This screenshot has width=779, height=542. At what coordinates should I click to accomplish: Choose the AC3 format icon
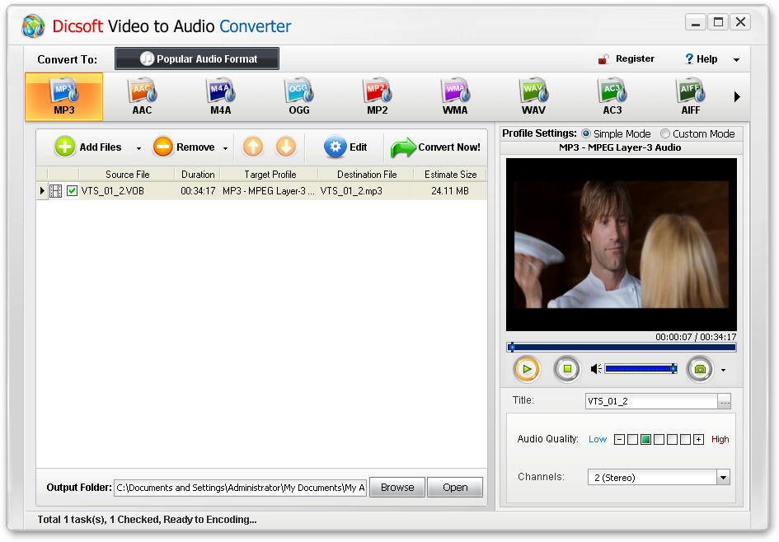click(612, 97)
